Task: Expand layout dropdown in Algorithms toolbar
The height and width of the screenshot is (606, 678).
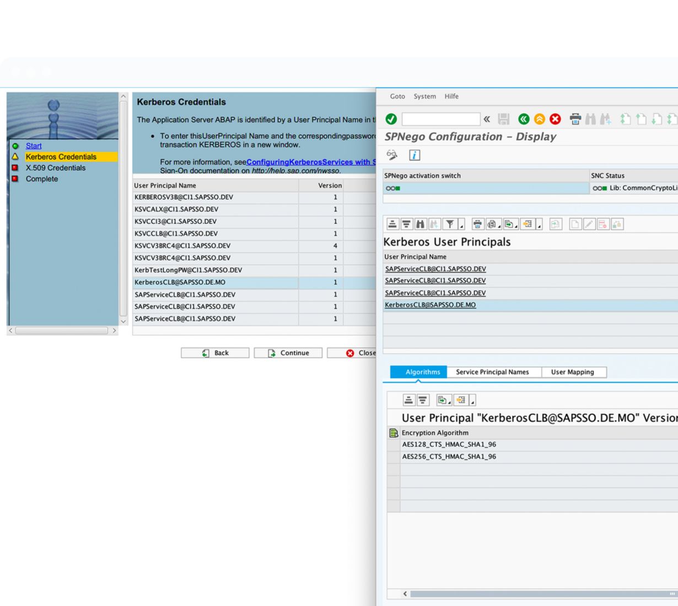Action: click(472, 402)
